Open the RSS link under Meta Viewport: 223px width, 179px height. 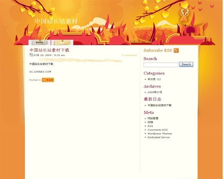(150, 126)
